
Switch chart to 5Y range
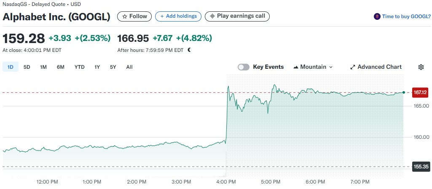[113, 67]
